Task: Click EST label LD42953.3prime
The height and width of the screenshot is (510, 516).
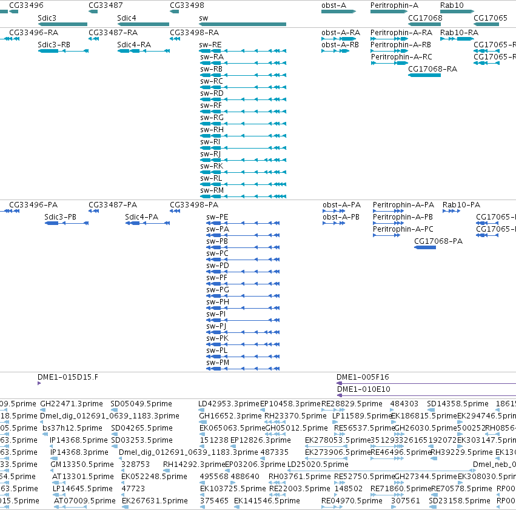Action: pos(229,404)
